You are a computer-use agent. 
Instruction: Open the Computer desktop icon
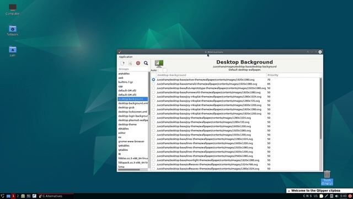pos(13,10)
